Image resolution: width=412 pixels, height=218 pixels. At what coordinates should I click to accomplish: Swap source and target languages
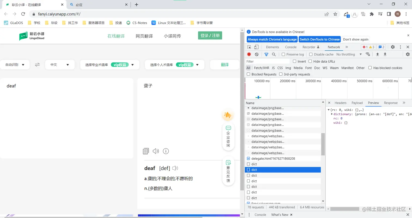point(37,65)
